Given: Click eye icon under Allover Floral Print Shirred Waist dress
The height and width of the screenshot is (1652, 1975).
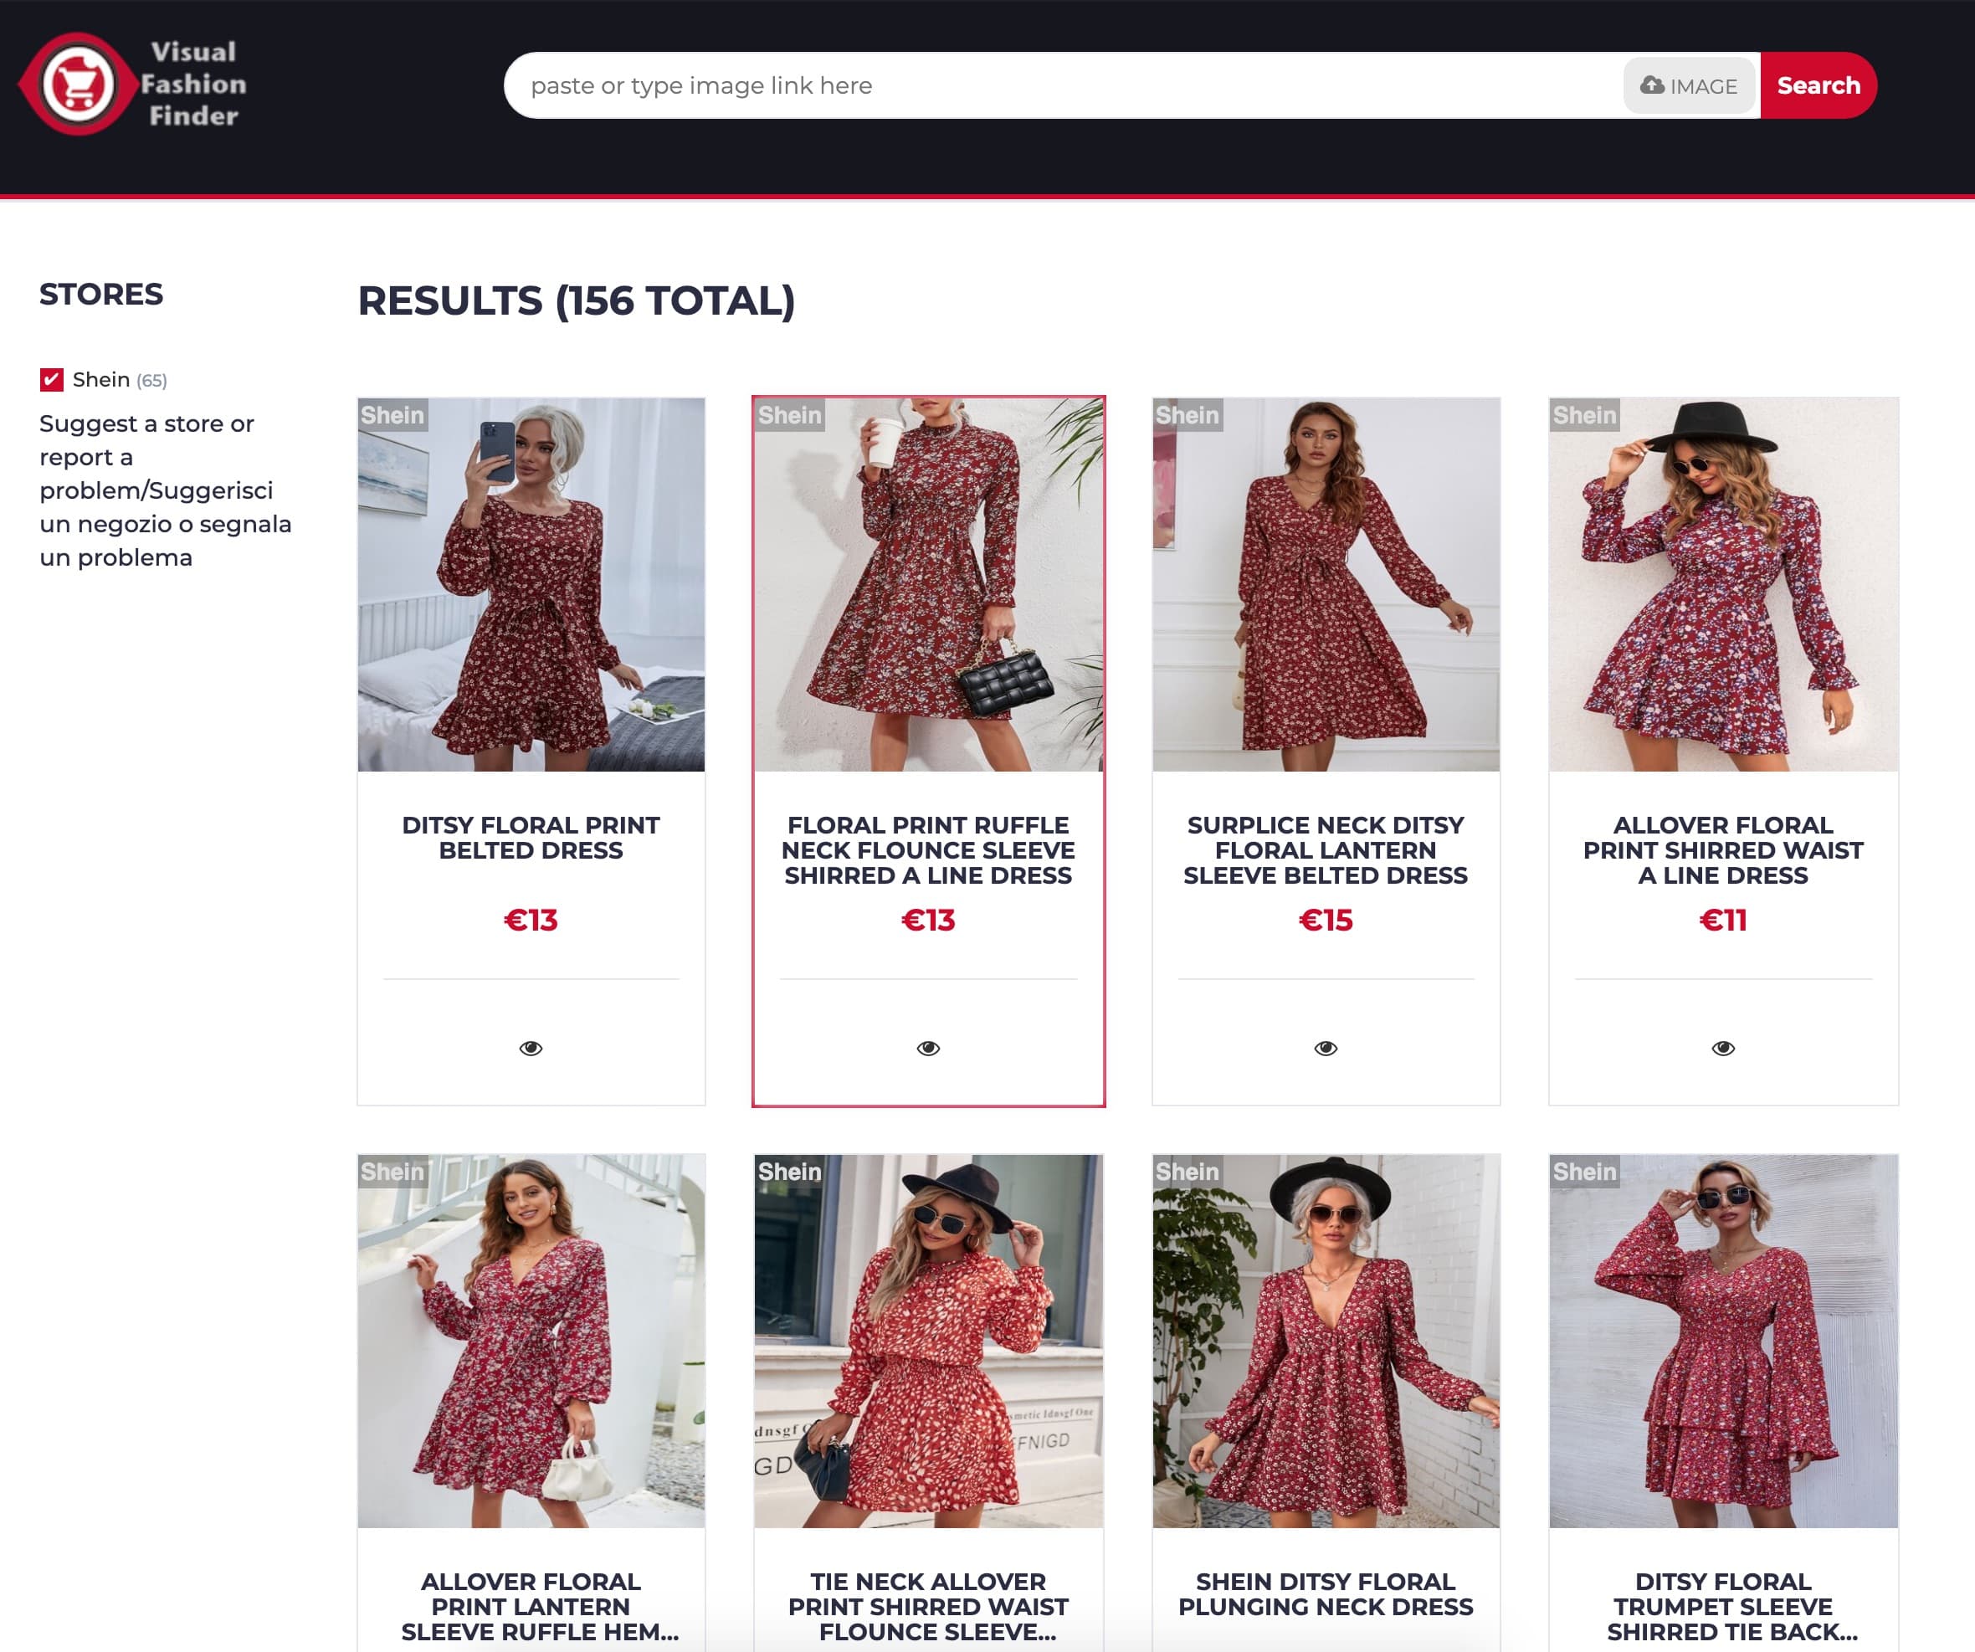Looking at the screenshot, I should (x=1723, y=1046).
